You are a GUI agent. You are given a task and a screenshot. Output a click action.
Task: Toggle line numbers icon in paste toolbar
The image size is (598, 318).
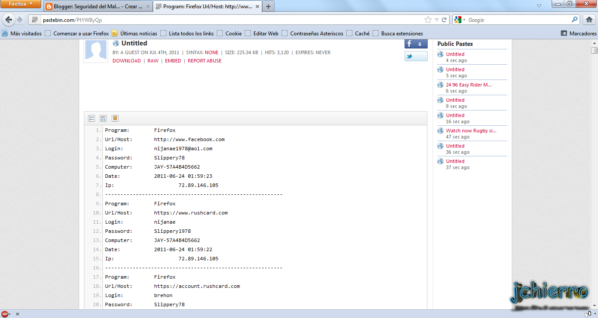pos(91,118)
